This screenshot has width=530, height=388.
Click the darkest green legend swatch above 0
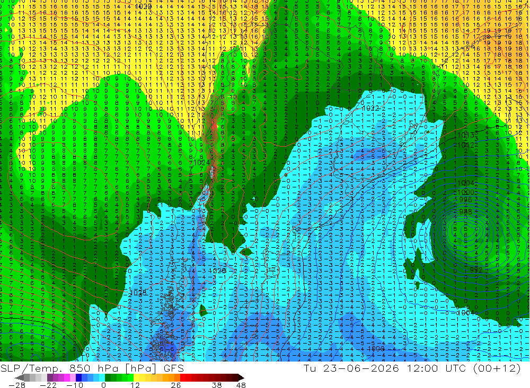(x=108, y=377)
